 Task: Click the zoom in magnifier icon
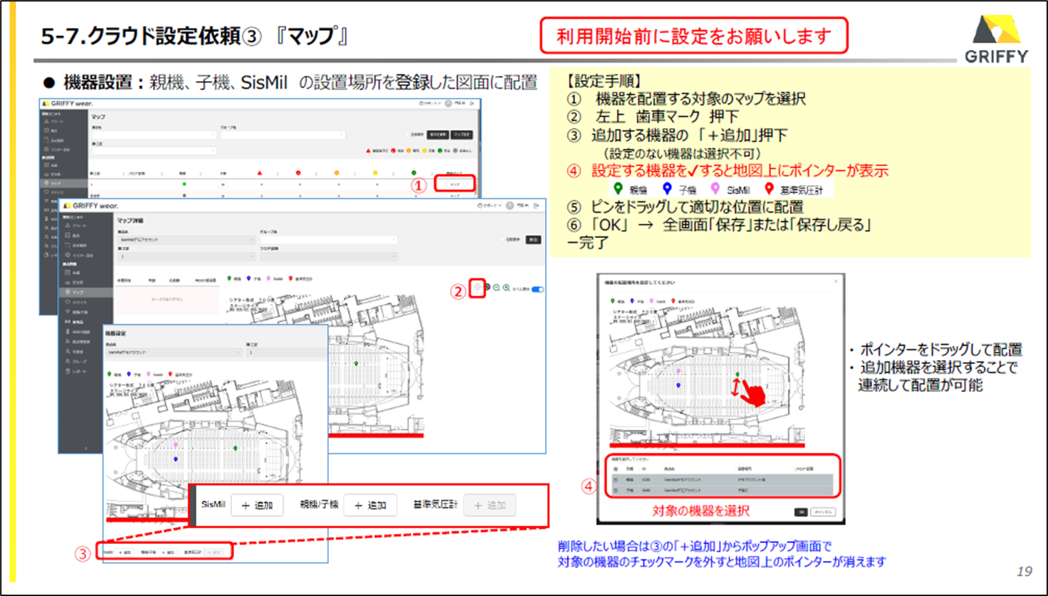point(506,288)
